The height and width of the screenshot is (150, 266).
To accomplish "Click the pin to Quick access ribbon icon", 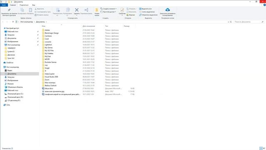I will click(x=9, y=10).
